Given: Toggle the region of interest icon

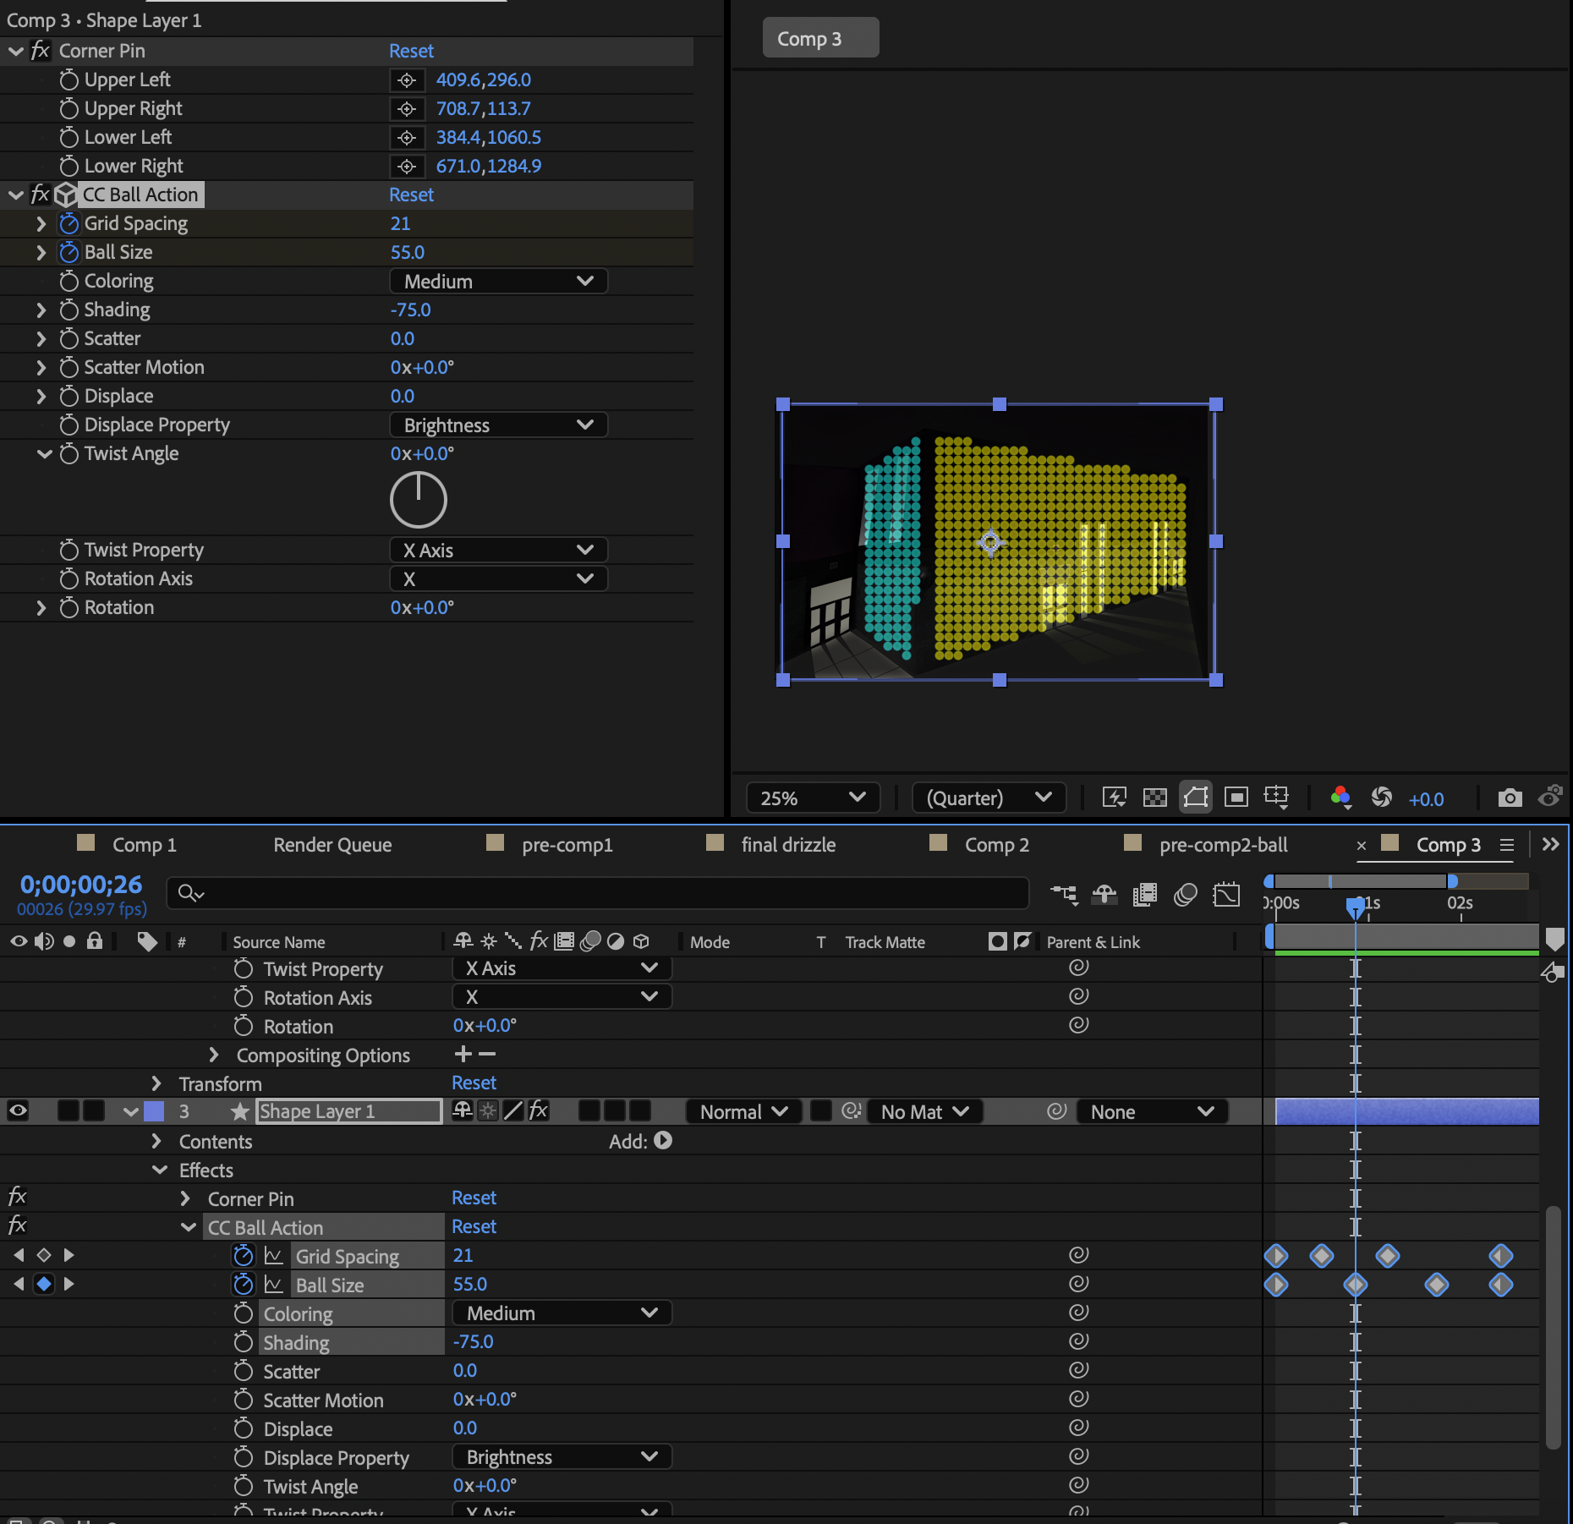Looking at the screenshot, I should click(1236, 798).
